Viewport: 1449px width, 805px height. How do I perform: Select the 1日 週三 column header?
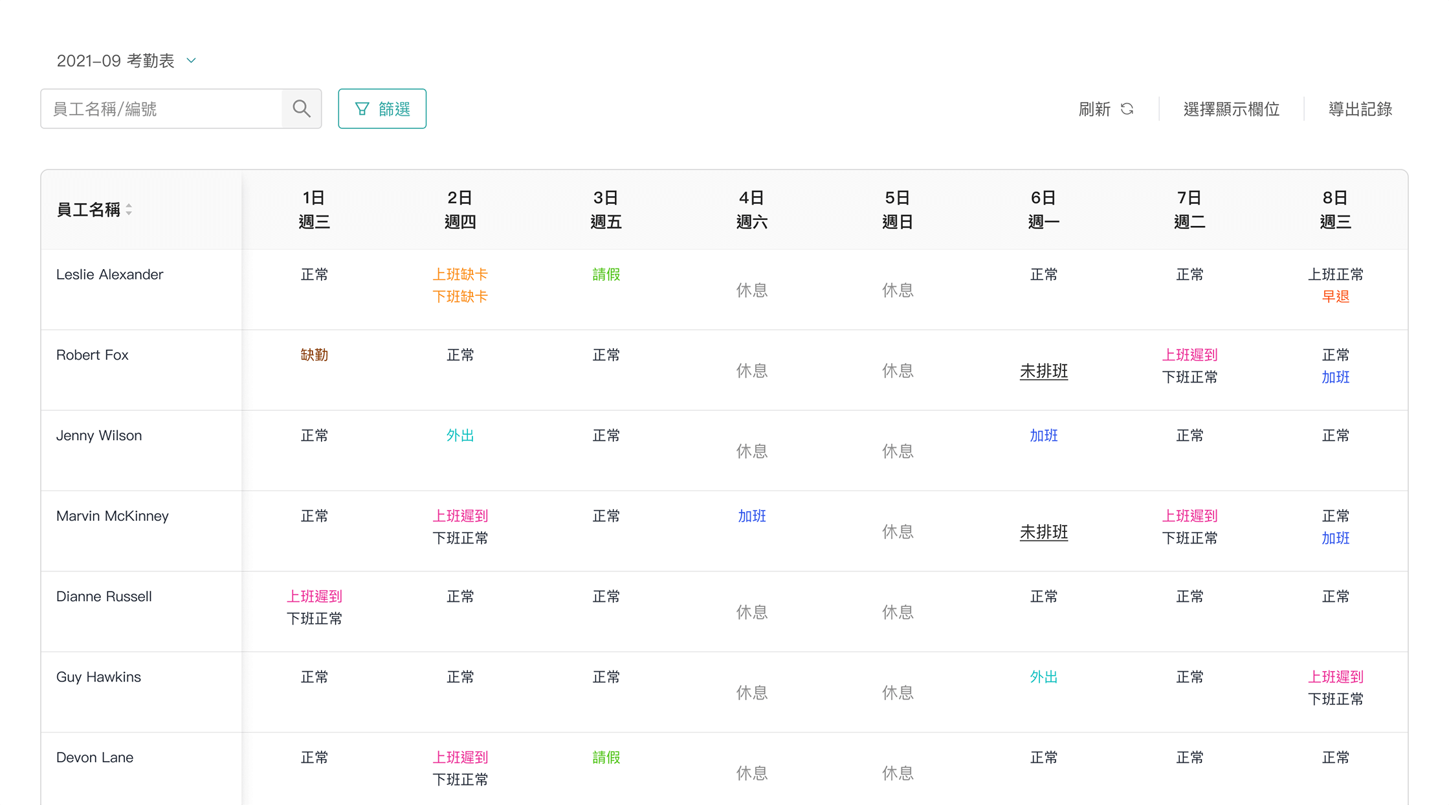point(314,209)
